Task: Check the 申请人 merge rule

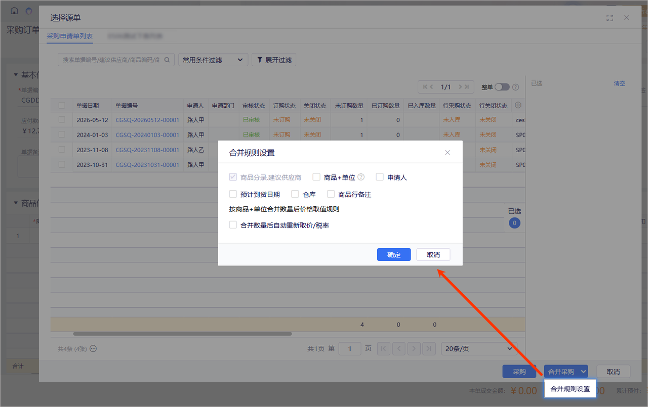Action: pyautogui.click(x=380, y=177)
